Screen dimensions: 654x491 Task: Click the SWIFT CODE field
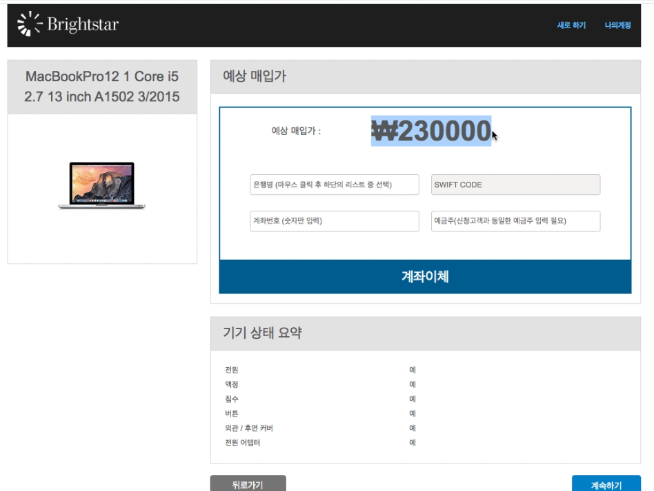pos(515,185)
